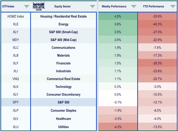Sort by the Weekly Performance header label
This screenshot has width=178, height=132.
pyautogui.click(x=114, y=6)
